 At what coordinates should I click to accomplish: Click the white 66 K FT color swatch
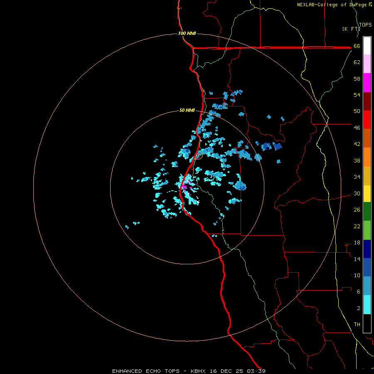pyautogui.click(x=367, y=46)
